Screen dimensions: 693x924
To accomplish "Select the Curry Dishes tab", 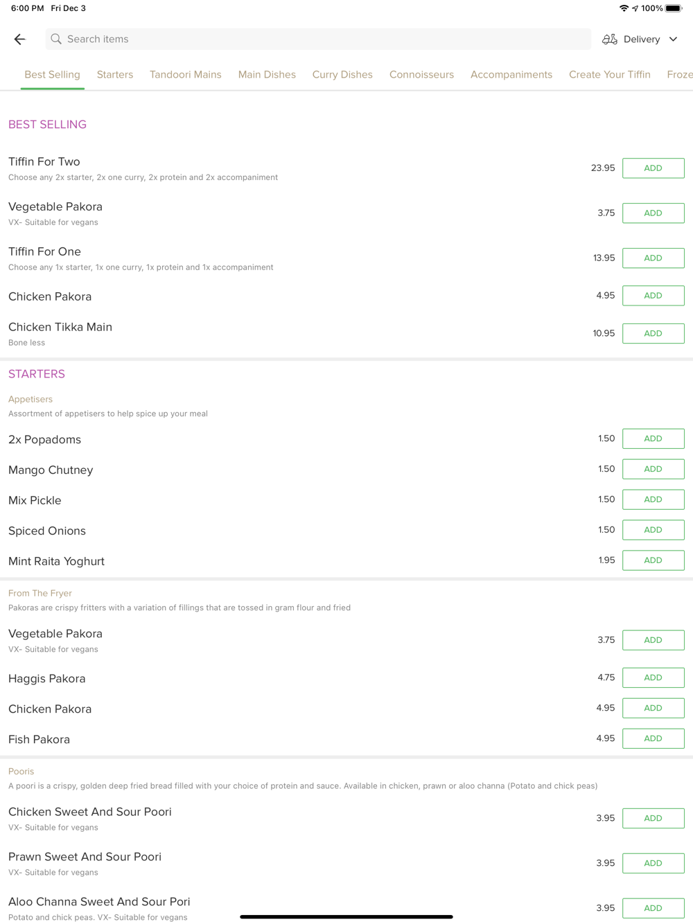I will click(342, 75).
